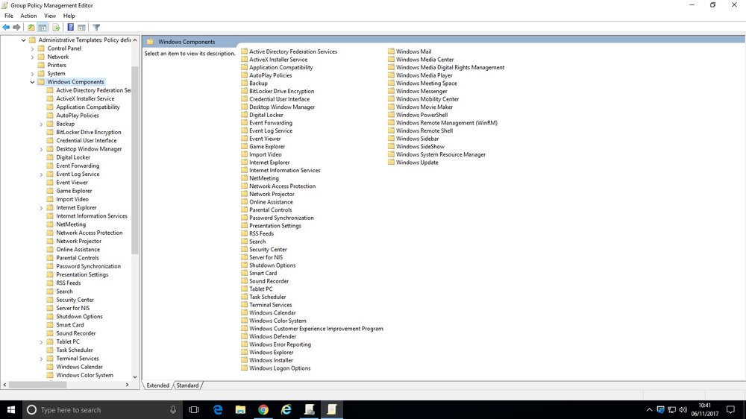Screen dimensions: 746x419
Task: Open File Explorer from taskbar
Action: (x=240, y=409)
